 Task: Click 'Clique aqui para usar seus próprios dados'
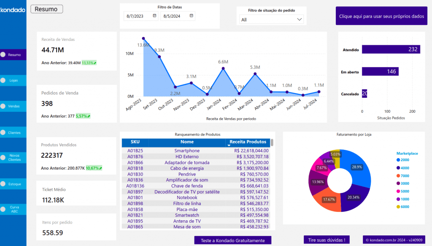coord(381,16)
